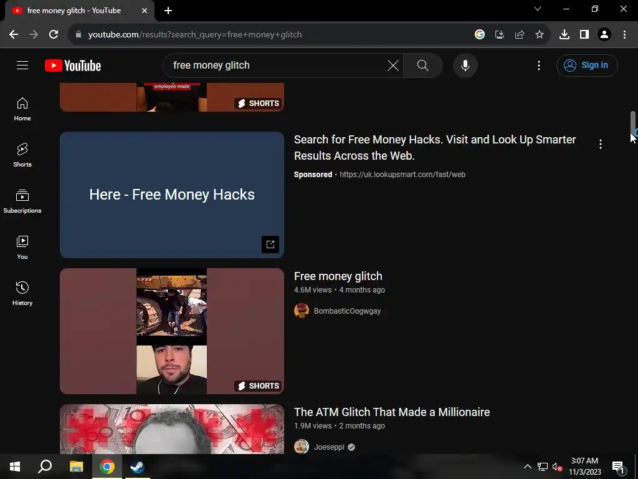Show hidden system tray icons

click(x=527, y=467)
